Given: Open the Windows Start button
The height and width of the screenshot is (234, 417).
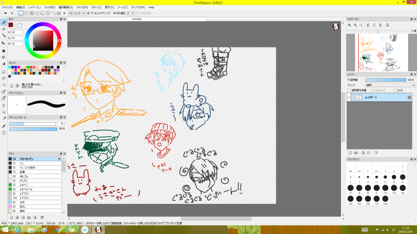Looking at the screenshot, I should pyautogui.click(x=5, y=230).
